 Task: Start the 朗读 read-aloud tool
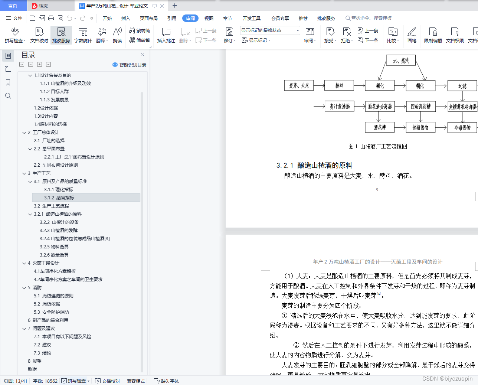pyautogui.click(x=117, y=35)
